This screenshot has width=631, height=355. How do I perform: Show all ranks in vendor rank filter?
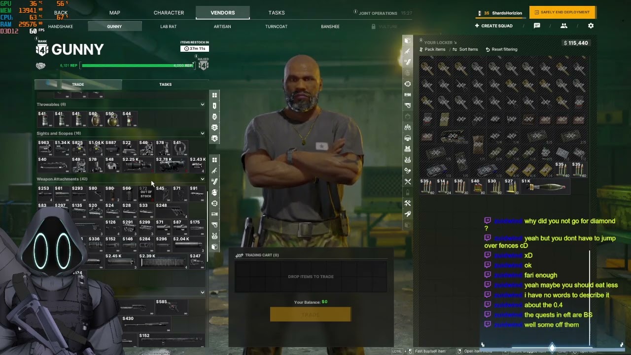point(214,95)
